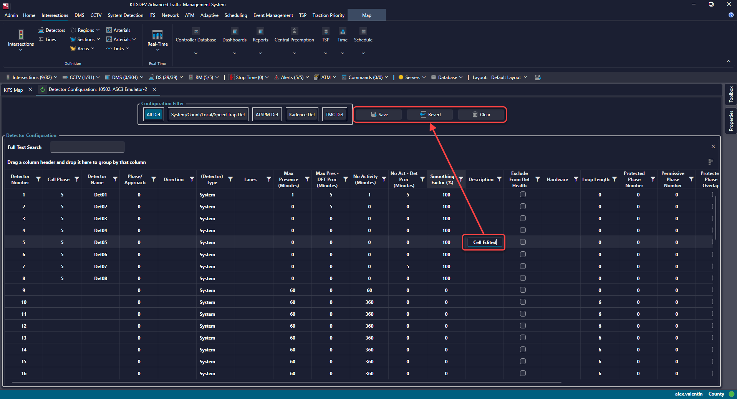Enable Exclude From Det Health for detector 10
Image resolution: width=737 pixels, height=399 pixels.
[x=523, y=302]
